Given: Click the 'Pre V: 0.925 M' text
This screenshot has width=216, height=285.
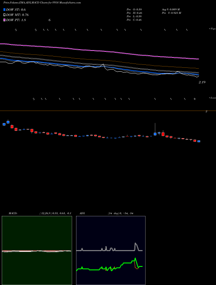Looking at the screenshot, I should click(x=171, y=13).
